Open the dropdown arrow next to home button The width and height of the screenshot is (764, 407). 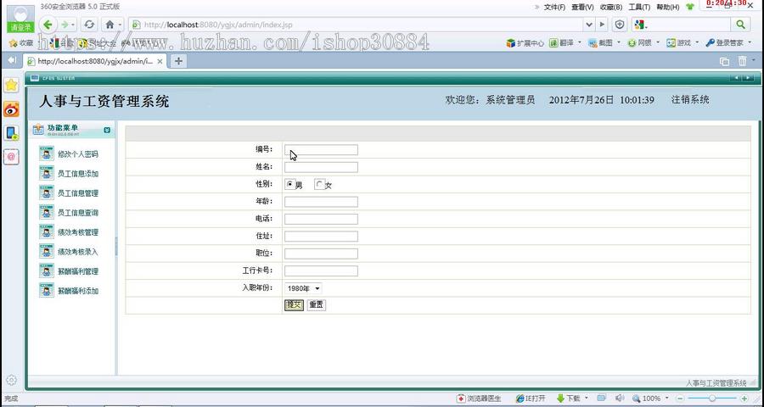point(120,25)
